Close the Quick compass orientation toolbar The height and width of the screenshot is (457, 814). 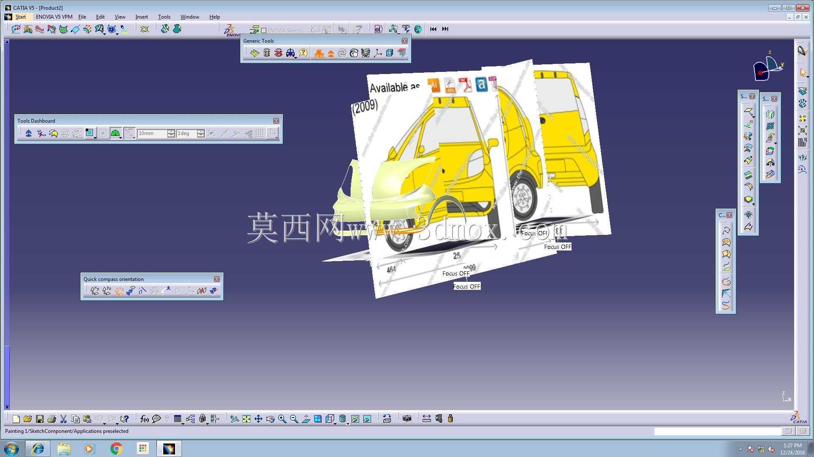217,279
